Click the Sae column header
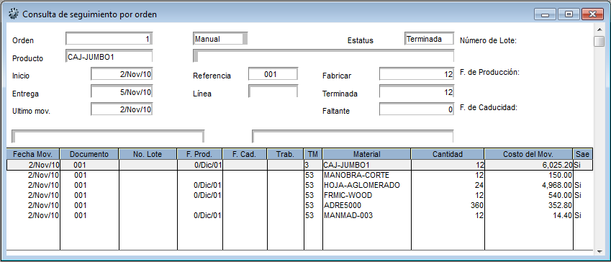 click(583, 154)
